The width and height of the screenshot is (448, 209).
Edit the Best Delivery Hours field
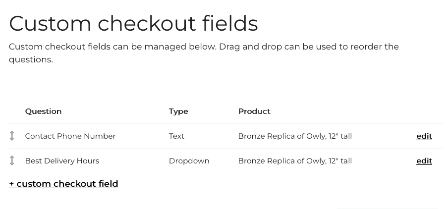coord(424,161)
